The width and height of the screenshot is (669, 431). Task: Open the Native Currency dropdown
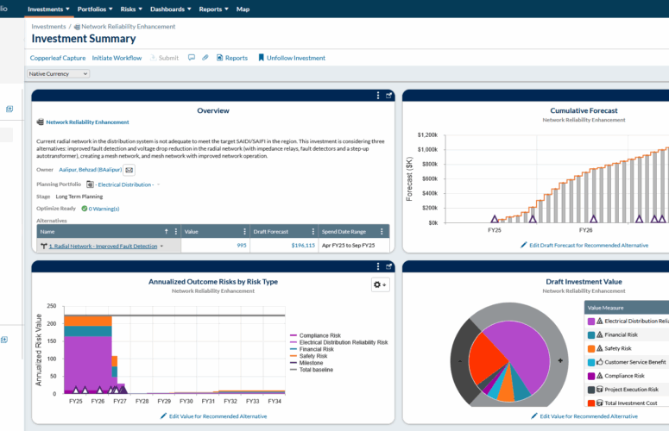pos(59,74)
